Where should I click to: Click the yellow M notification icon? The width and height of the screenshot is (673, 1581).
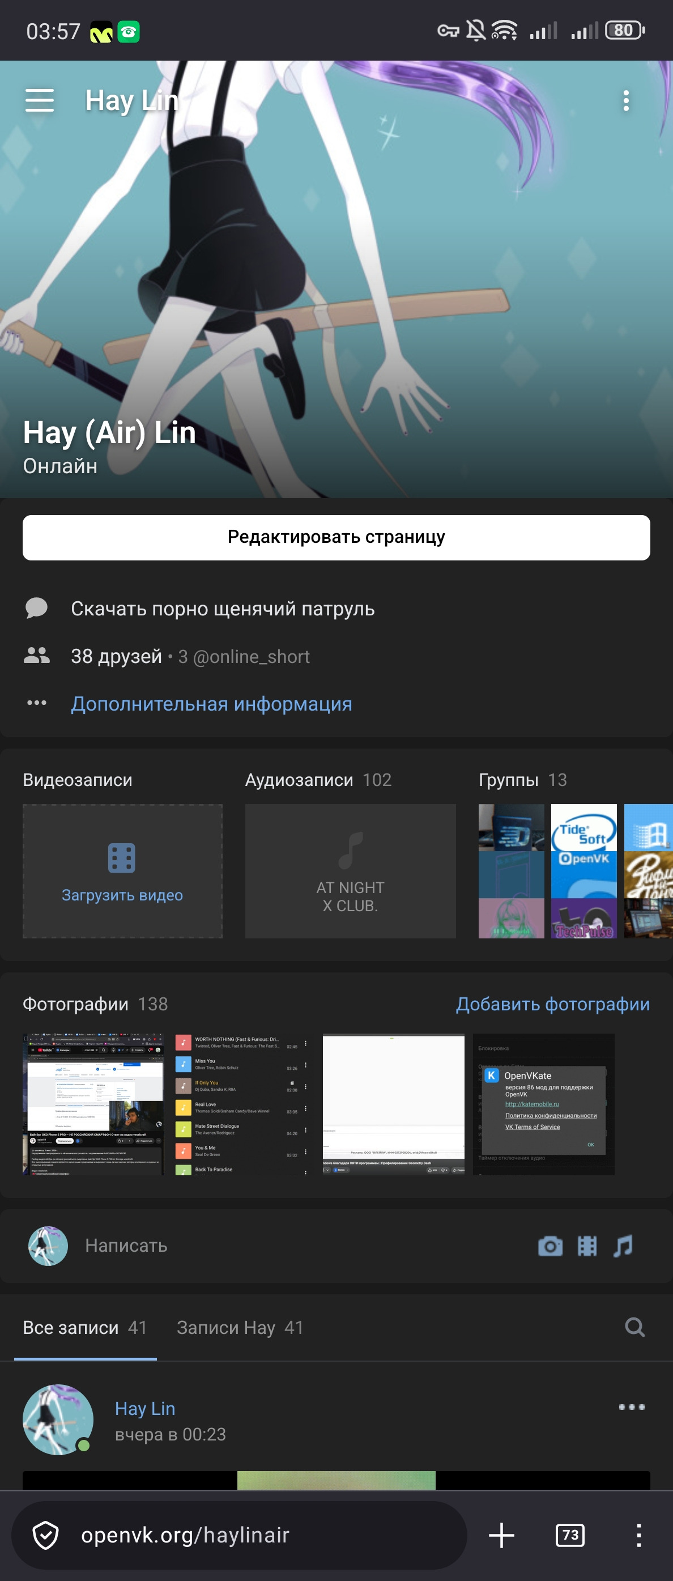(x=101, y=32)
